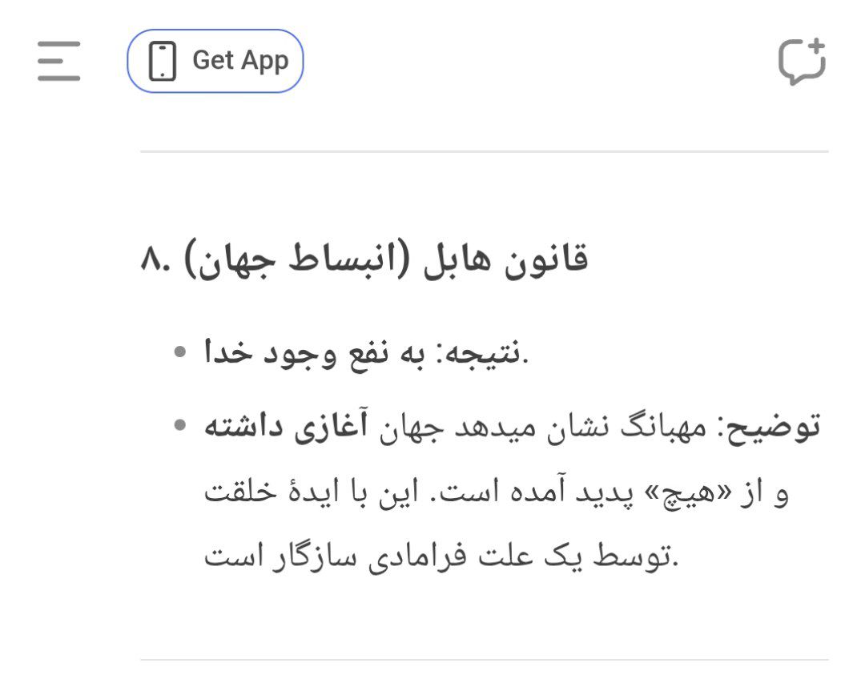Start a new chat with plus bubble icon
The image size is (865, 695).
(802, 61)
